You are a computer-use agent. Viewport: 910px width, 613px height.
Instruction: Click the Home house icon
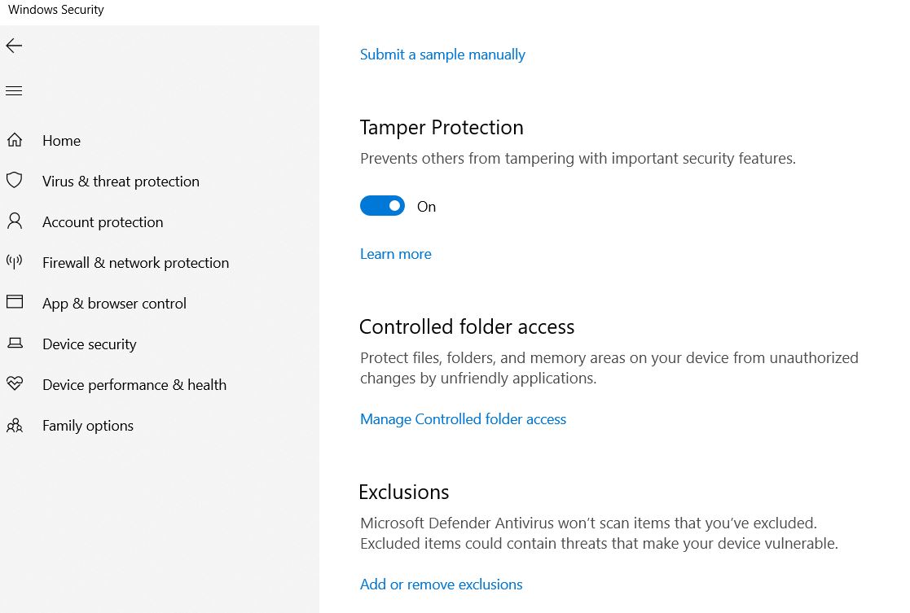pos(15,140)
